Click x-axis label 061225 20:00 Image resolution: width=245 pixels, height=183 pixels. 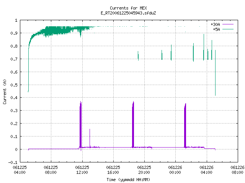coord(144,170)
